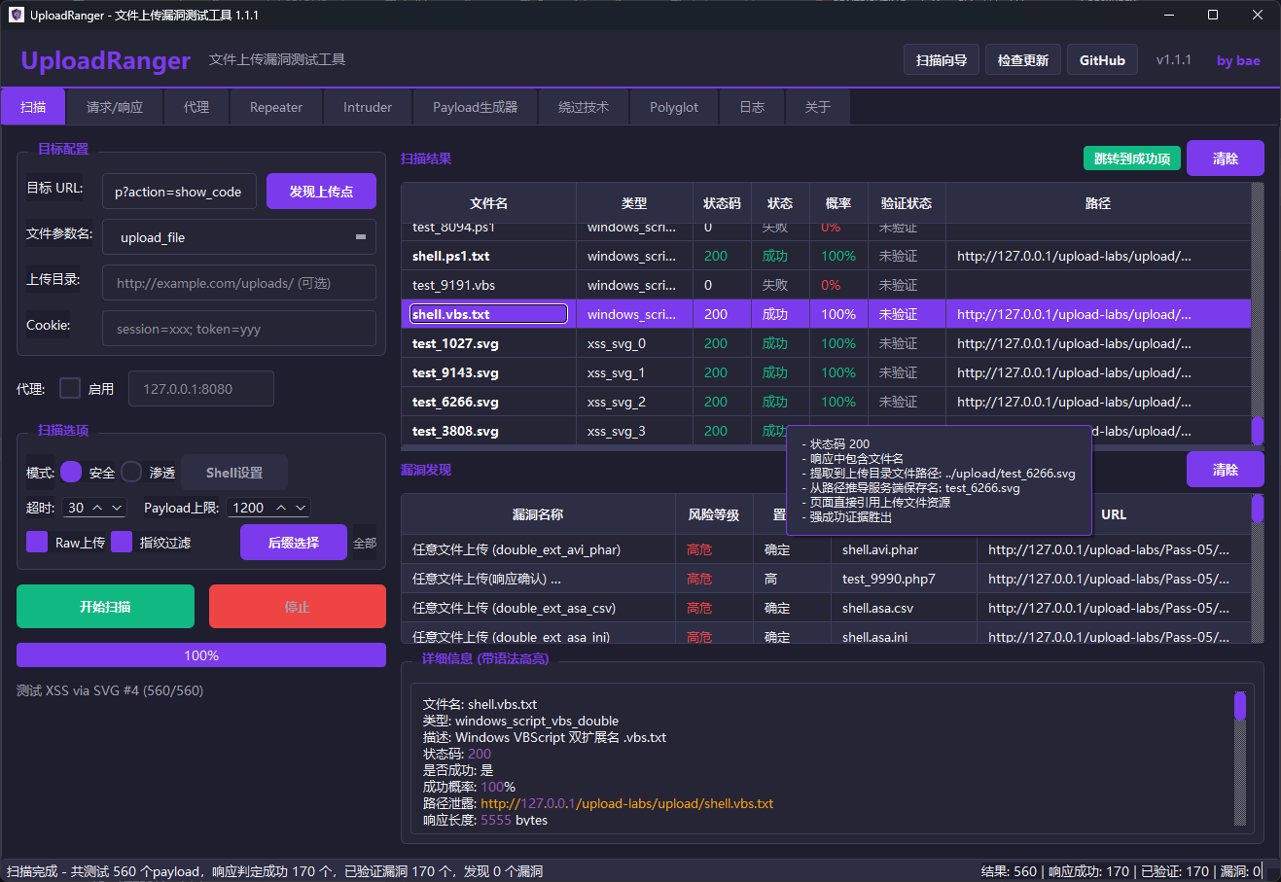The height and width of the screenshot is (882, 1281).
Task: Open the 关于 tab
Action: click(x=818, y=107)
